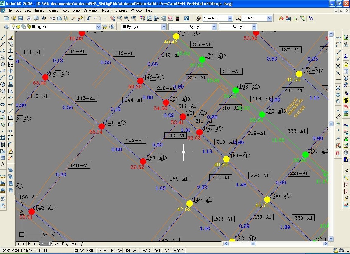Select the Line draw tool
Viewport: 350px width, 254px height.
pos(3,37)
